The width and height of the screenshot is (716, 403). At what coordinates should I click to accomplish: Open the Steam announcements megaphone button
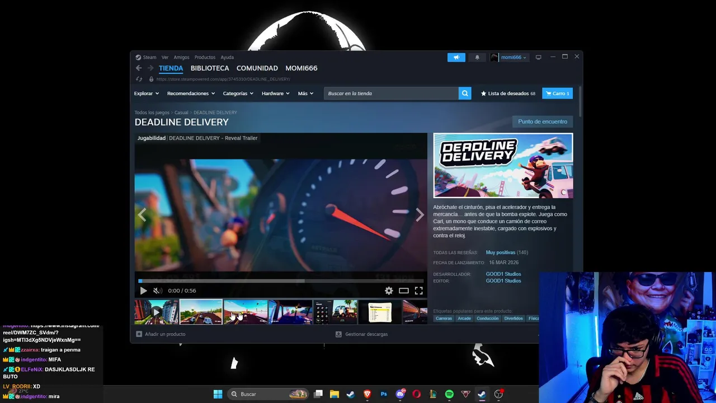456,57
